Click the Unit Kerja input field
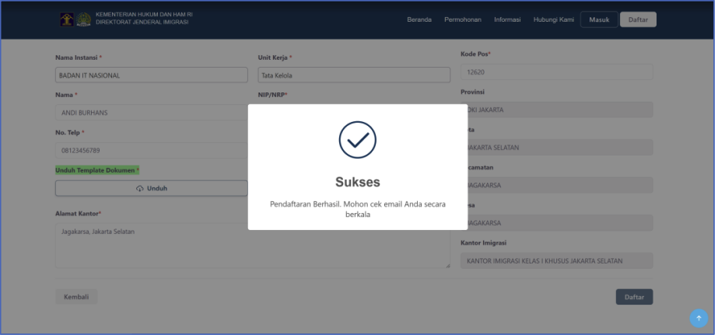The height and width of the screenshot is (335, 718). point(354,75)
